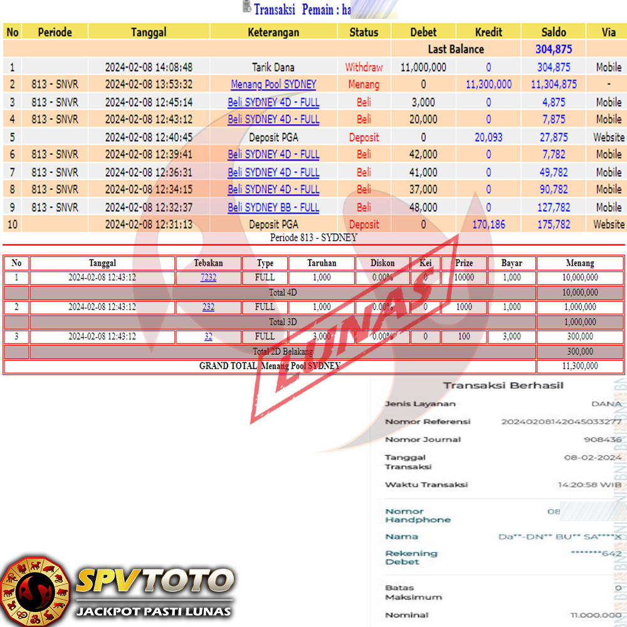
Task: Click the GRAND TOTAL amount 11,300,000
Action: pos(580,366)
